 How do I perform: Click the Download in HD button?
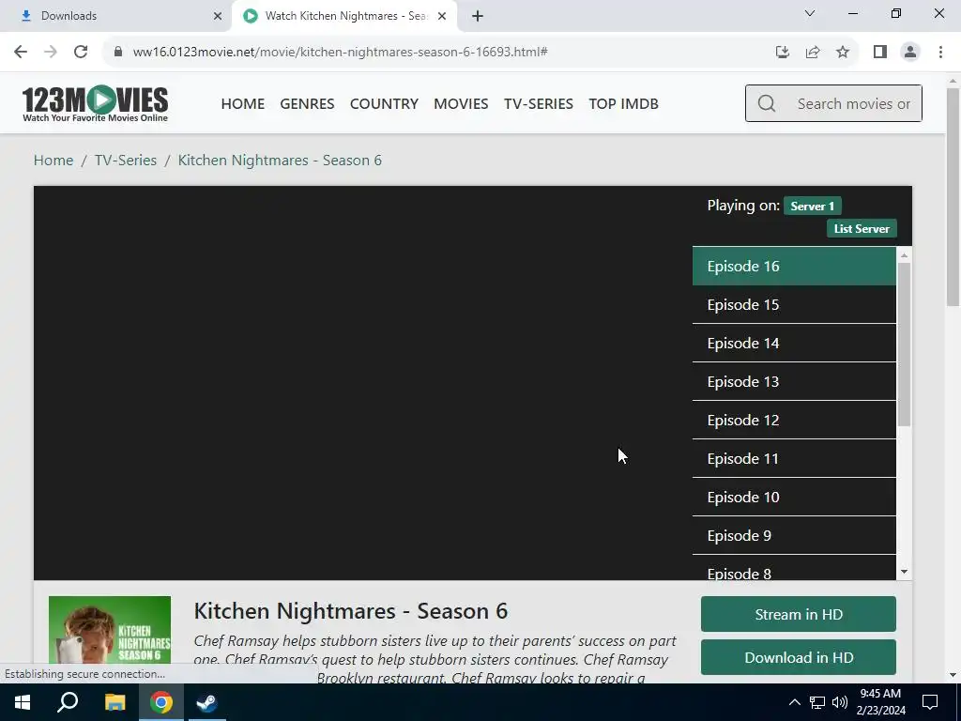coord(799,658)
